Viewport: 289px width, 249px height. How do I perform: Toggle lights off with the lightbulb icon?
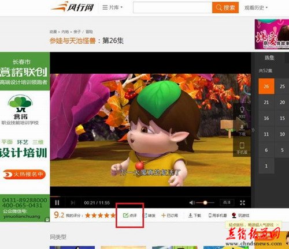tap(242, 110)
